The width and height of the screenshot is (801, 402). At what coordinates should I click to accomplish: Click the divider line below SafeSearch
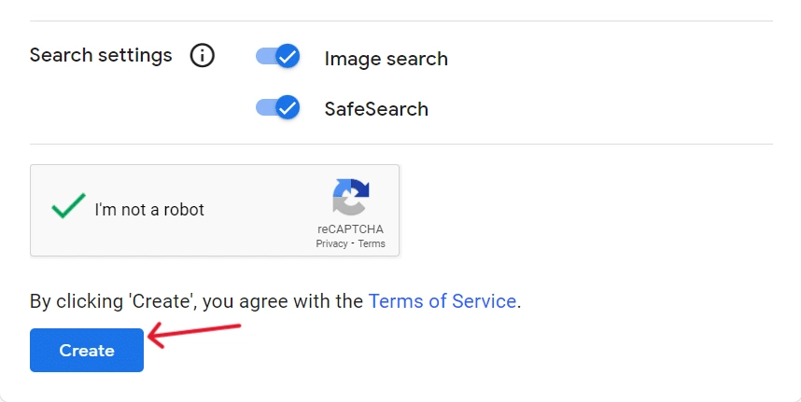(x=401, y=144)
